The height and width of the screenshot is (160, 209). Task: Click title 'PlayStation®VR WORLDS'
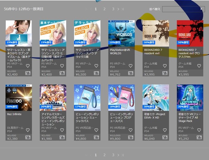point(120,52)
